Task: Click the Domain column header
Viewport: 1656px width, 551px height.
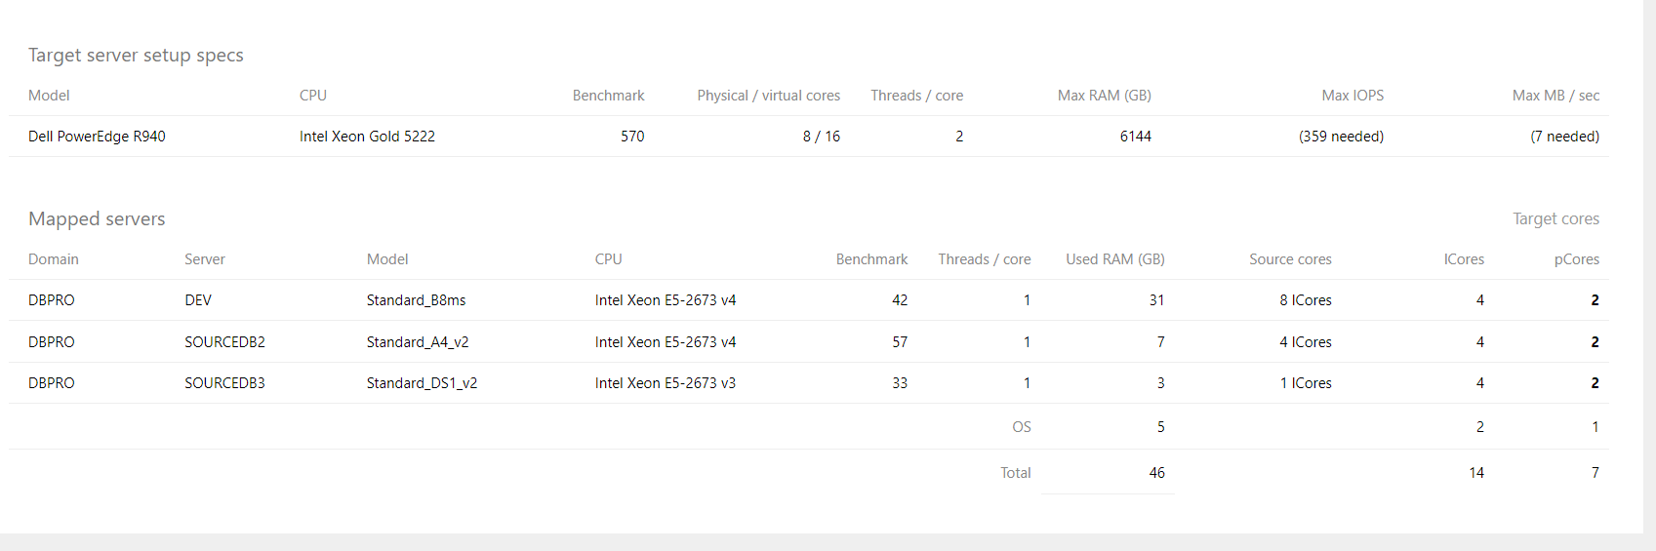Action: point(54,259)
